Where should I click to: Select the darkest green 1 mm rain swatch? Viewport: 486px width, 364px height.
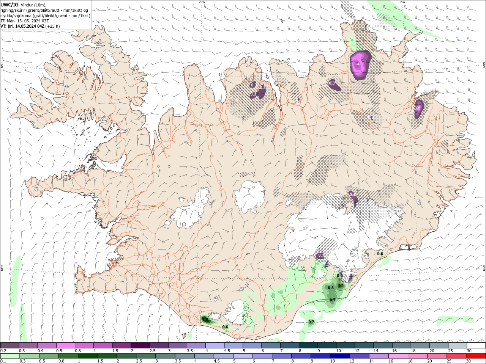click(x=87, y=356)
